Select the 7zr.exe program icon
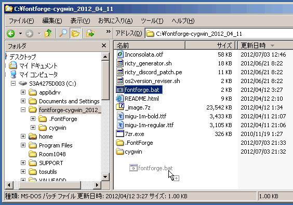This screenshot has width=293, height=205. 120,134
